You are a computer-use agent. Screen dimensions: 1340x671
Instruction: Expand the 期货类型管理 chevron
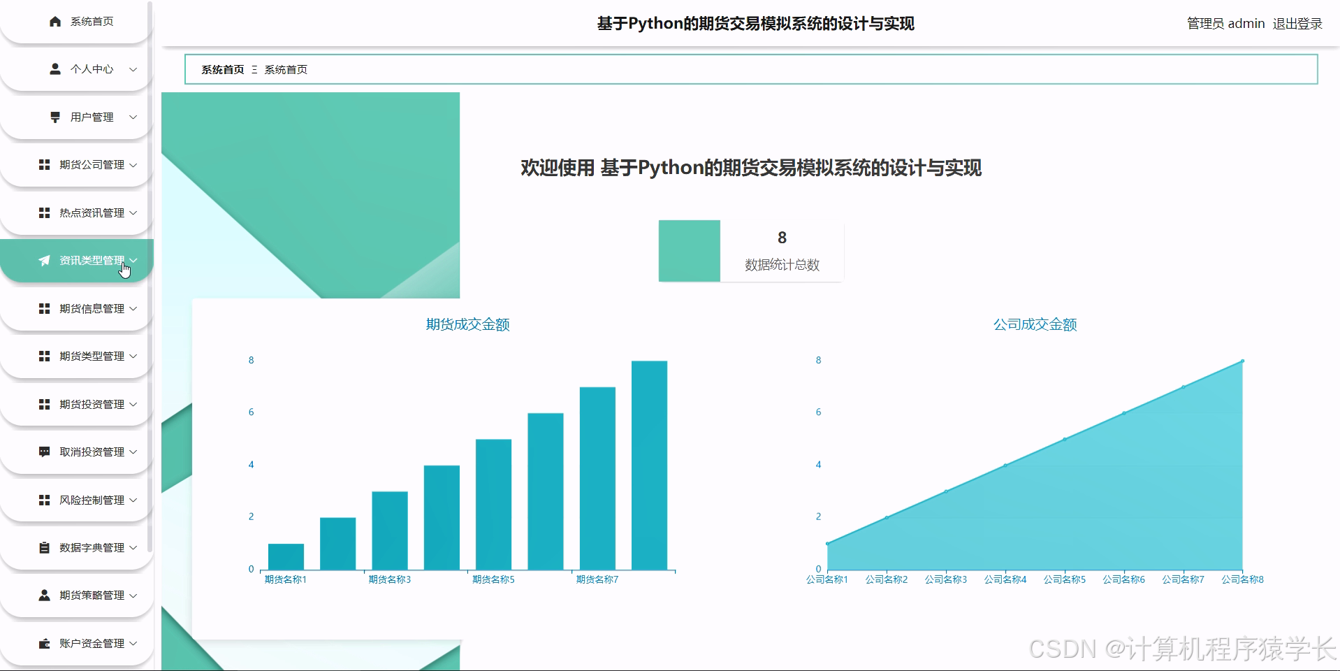133,356
